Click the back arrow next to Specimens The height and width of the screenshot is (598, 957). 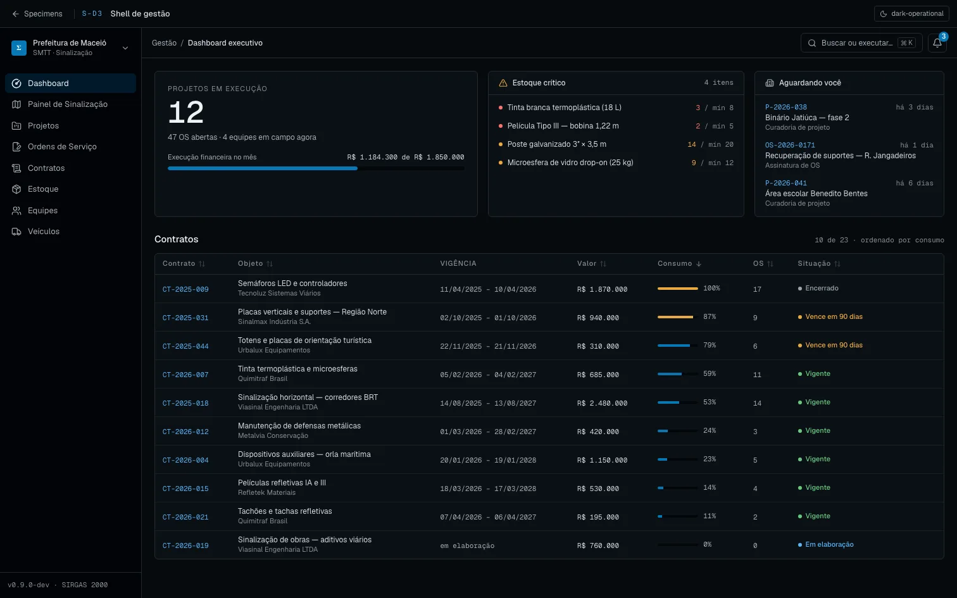point(16,14)
